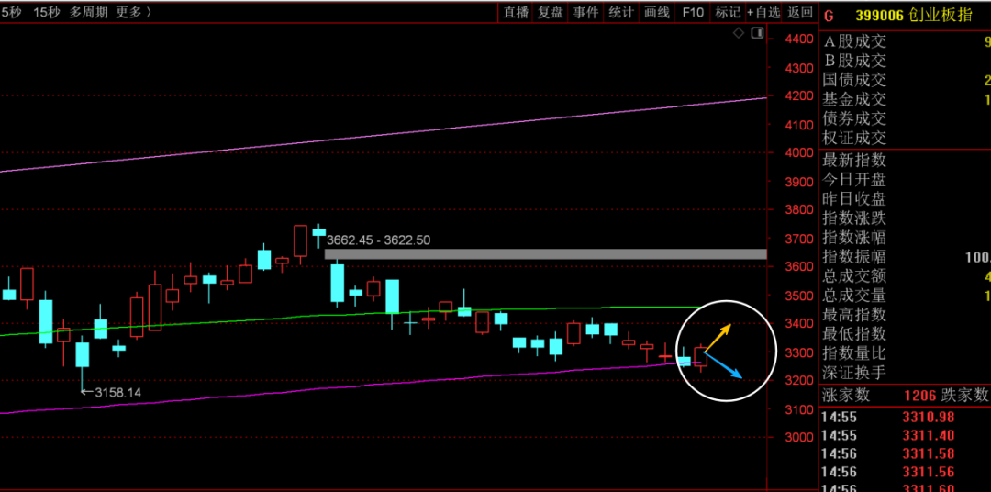Toggle the side panel layout icon

pyautogui.click(x=757, y=33)
